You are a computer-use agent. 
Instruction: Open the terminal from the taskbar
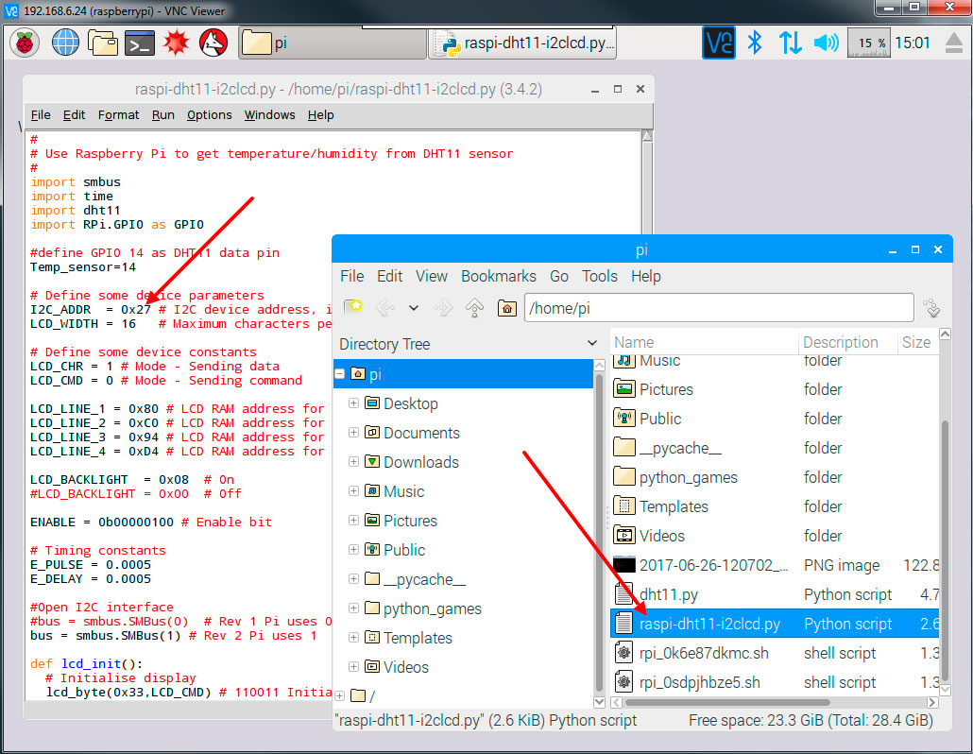point(140,43)
